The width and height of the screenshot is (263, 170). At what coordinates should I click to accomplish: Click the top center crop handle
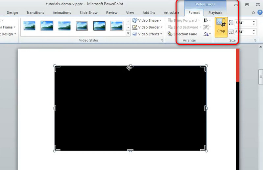pos(130,66)
